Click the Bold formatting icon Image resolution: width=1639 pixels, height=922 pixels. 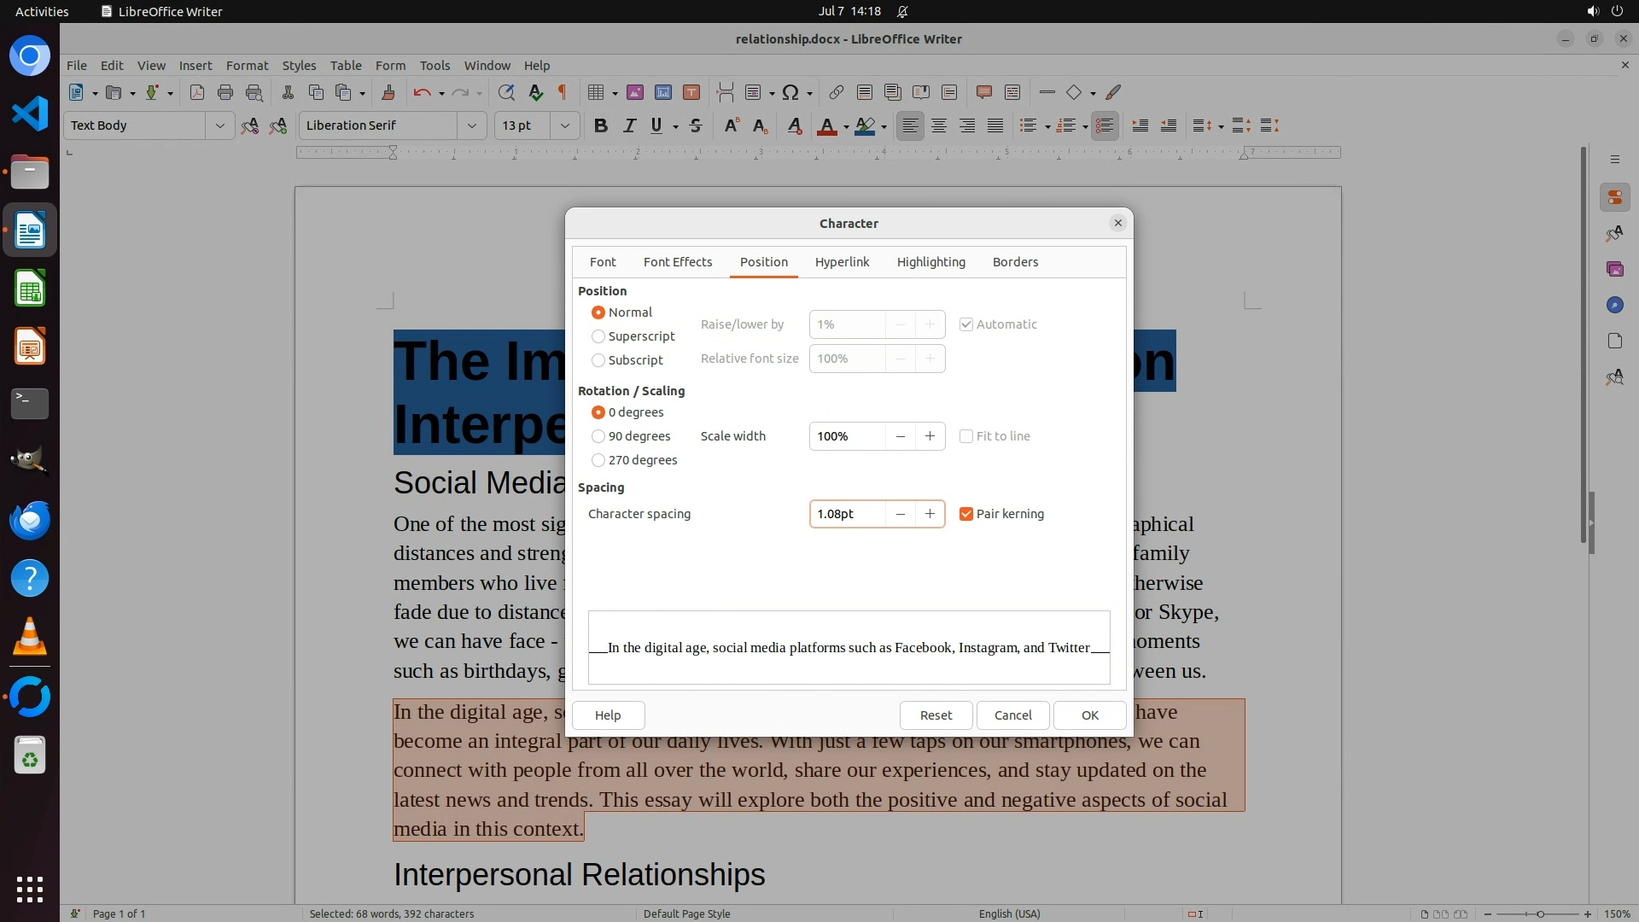601,125
